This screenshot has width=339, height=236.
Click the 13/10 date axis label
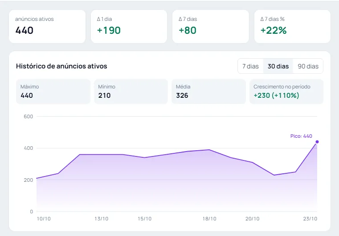102,219
